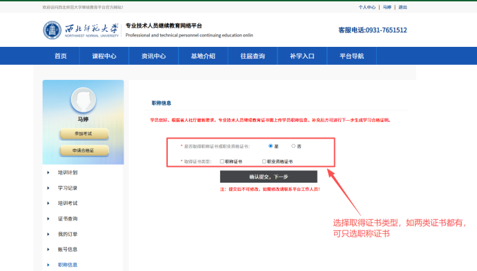Expand the arrow beside 培训考试
Viewport: 477px width, 271px height.
48,203
